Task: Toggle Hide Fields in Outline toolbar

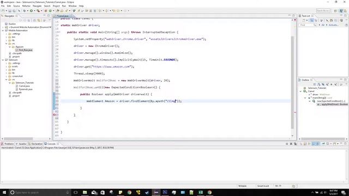Action: [x=323, y=84]
